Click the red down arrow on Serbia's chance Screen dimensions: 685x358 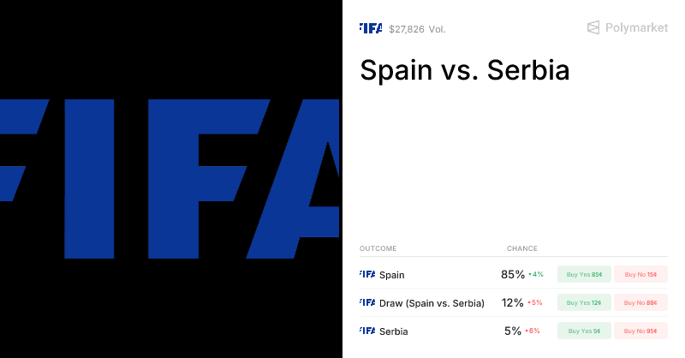click(x=527, y=331)
